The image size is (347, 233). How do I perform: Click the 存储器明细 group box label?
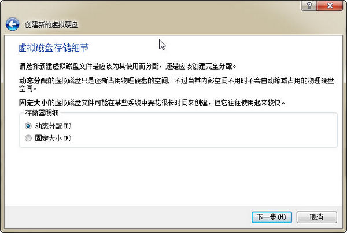(x=42, y=113)
